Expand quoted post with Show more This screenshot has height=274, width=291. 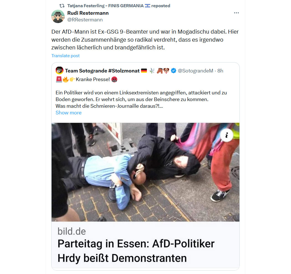click(68, 113)
